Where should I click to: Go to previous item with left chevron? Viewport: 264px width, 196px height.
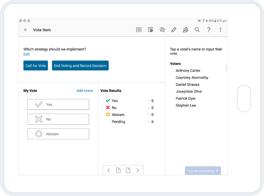point(108,170)
